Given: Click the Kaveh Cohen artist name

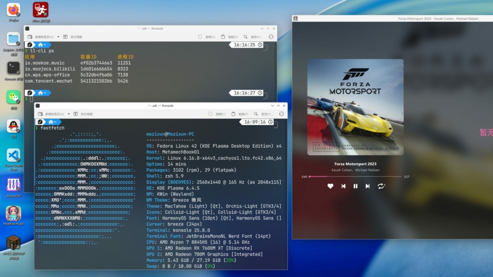Looking at the screenshot, I should pos(342,170).
